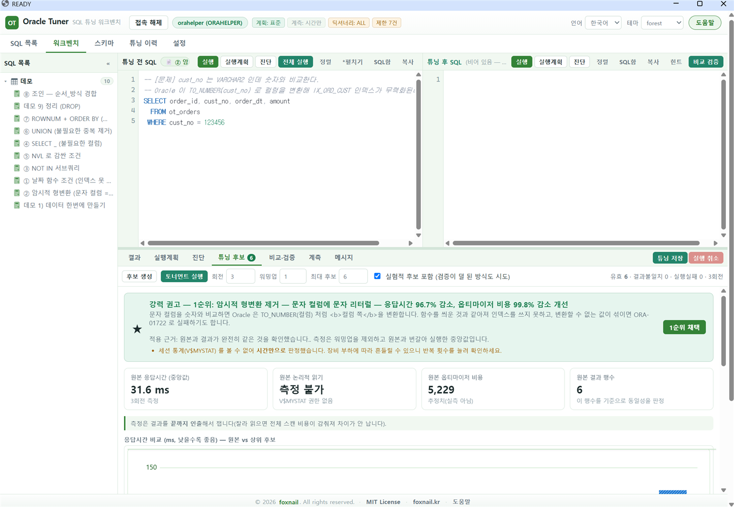This screenshot has height=507, width=734.
Task: Open the 언어 한국어 dropdown
Action: [603, 23]
